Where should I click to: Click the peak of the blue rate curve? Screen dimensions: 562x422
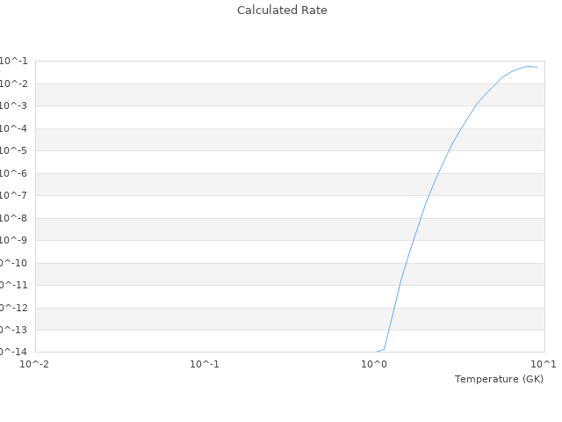tap(529, 66)
